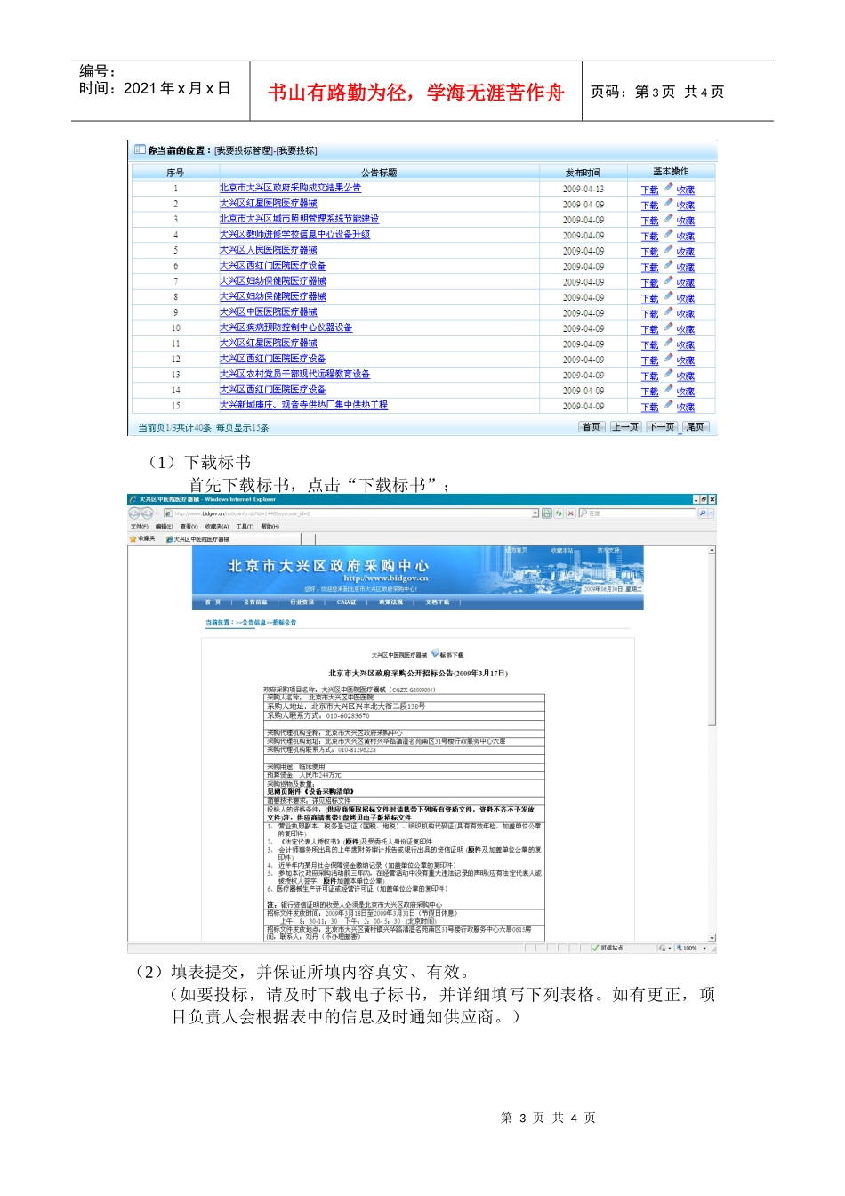
Task: Click the 首页 pagination button
Action: click(591, 427)
